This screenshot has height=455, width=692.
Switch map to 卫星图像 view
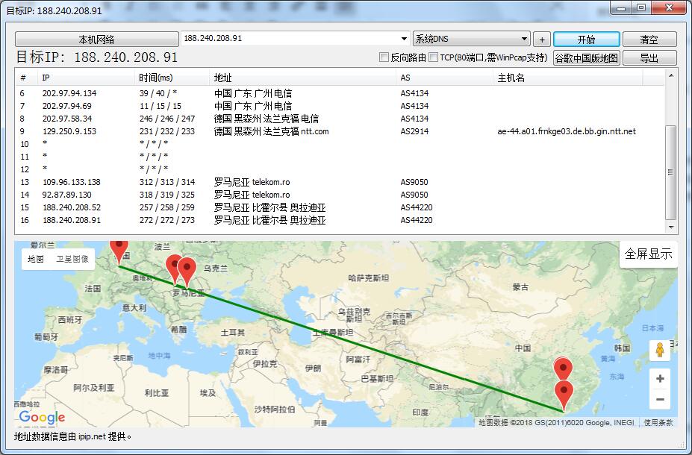72,260
